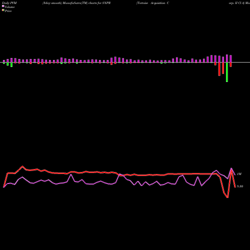250x250 pixels.
Task: Click the tallest green bar below the baseline
Action: pyautogui.click(x=227, y=72)
